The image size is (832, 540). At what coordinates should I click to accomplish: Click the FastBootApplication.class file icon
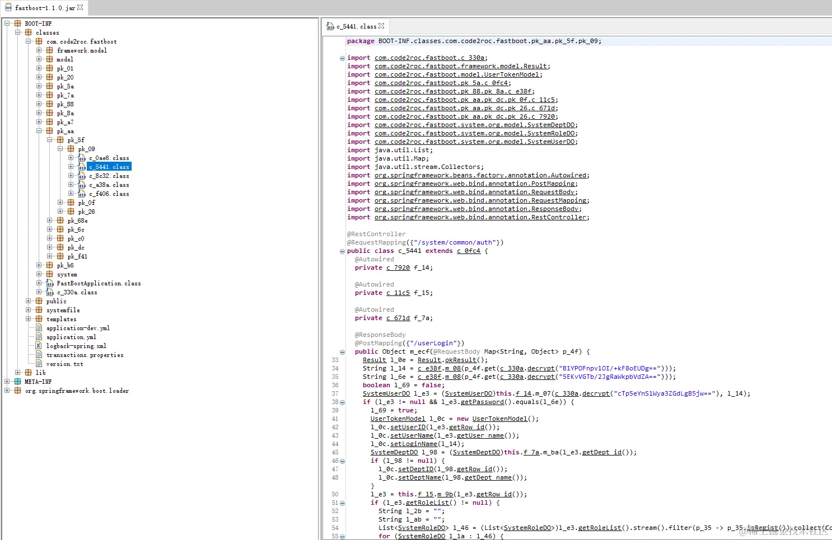(x=50, y=283)
